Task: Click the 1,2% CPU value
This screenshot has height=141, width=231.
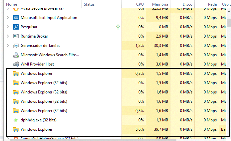Action: click(x=140, y=46)
